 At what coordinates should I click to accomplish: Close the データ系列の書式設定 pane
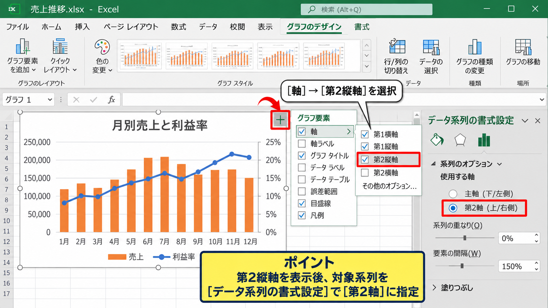point(538,121)
